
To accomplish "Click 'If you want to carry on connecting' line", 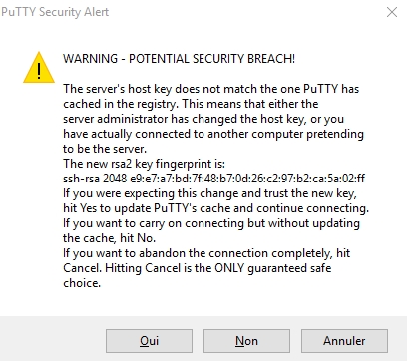I will click(211, 223).
